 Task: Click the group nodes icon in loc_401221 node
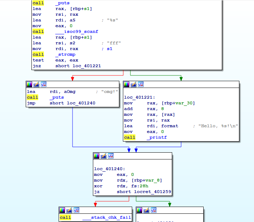[x=141, y=84]
